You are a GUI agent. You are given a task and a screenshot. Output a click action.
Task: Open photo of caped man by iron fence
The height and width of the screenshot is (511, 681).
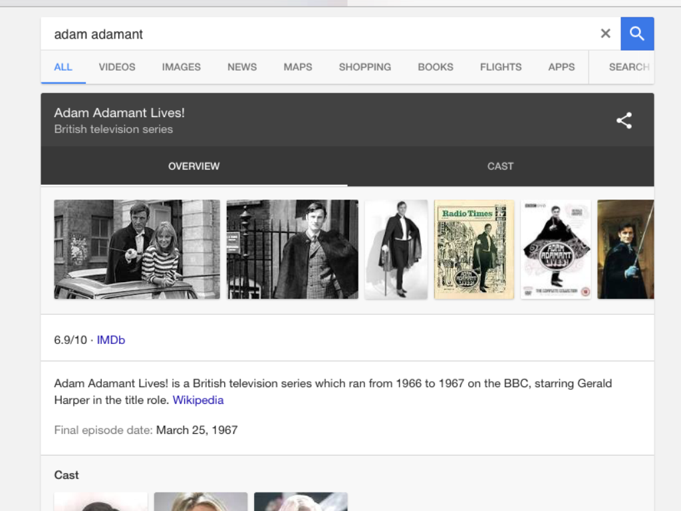(293, 249)
